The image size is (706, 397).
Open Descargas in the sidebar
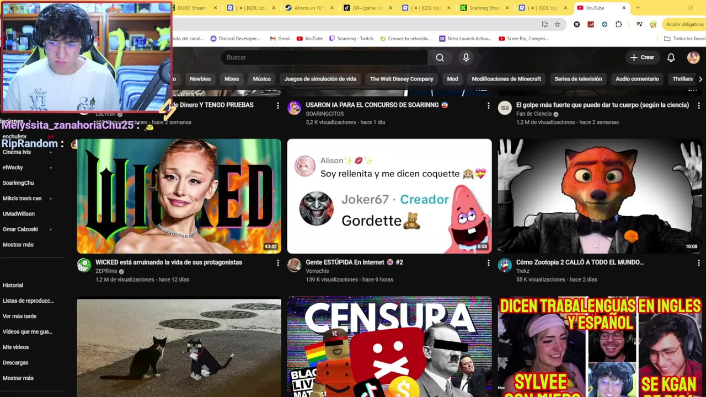click(15, 362)
